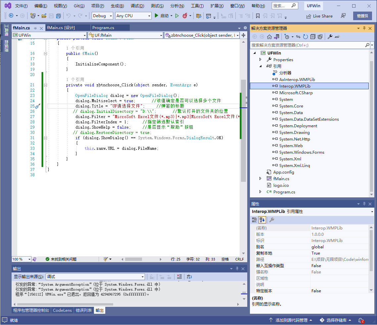Click Alphabetical sort icon in Properties panel

click(262, 220)
